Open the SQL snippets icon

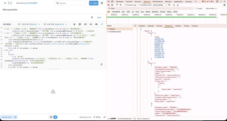(x=86, y=24)
